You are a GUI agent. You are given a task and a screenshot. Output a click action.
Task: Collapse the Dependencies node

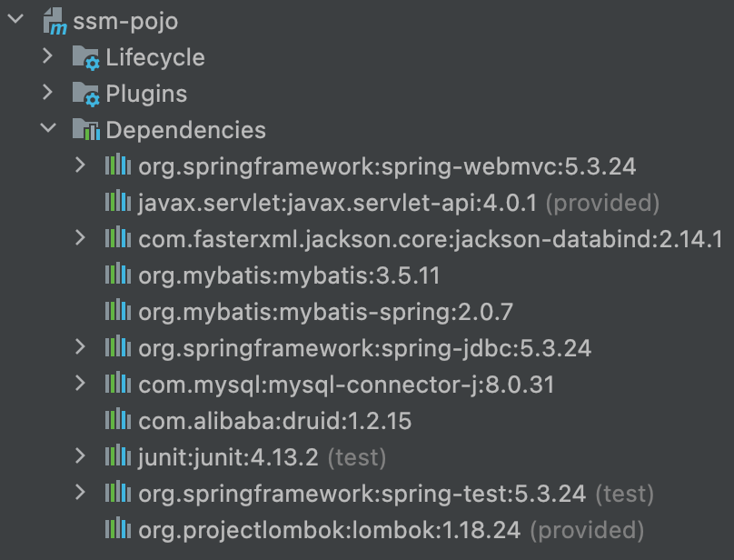[x=48, y=130]
